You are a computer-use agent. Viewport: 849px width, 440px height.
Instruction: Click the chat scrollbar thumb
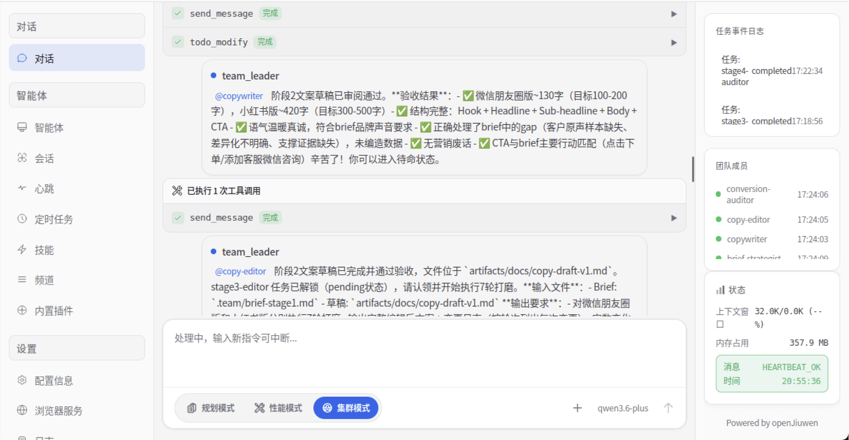pyautogui.click(x=693, y=169)
